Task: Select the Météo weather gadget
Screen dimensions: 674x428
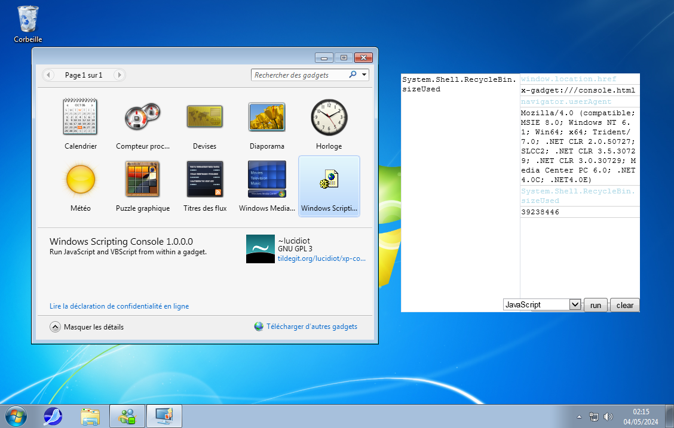Action: tap(81, 179)
